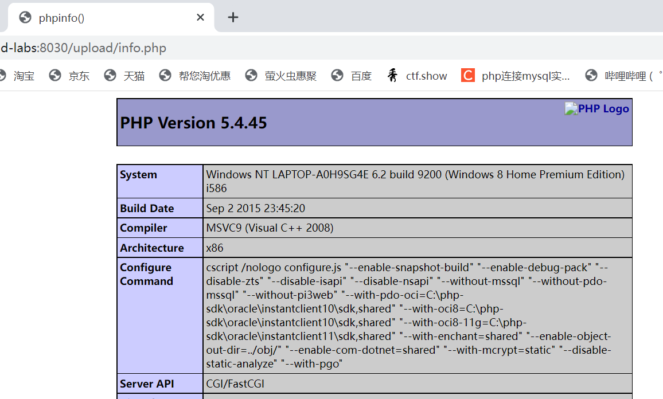Close the phpinfo() tab
The height and width of the screenshot is (399, 663).
pyautogui.click(x=200, y=17)
